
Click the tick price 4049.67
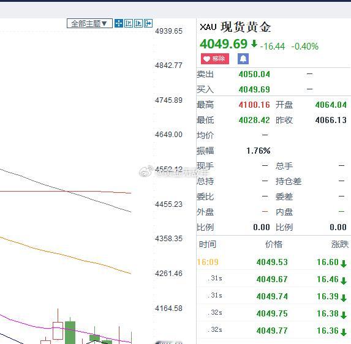click(272, 279)
